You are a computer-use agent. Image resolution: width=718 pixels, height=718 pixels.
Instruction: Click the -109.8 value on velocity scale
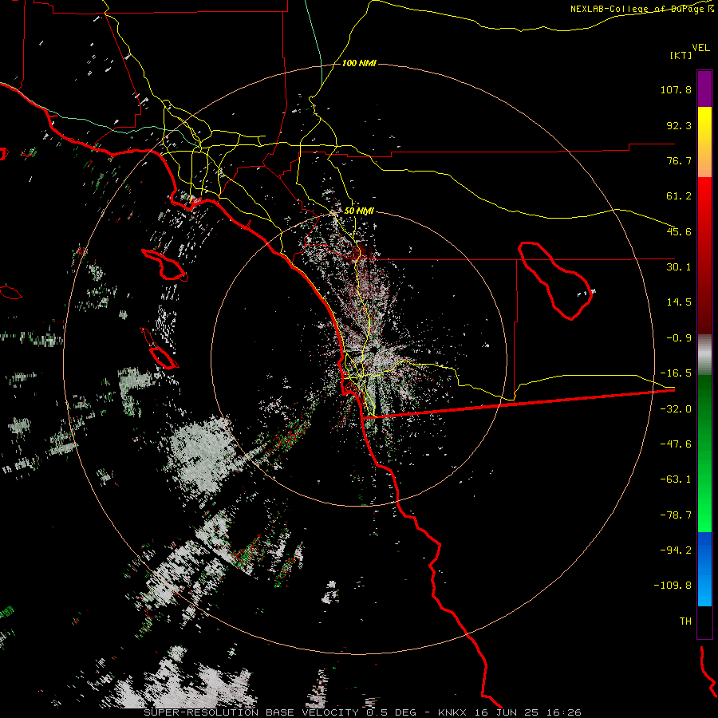(673, 586)
